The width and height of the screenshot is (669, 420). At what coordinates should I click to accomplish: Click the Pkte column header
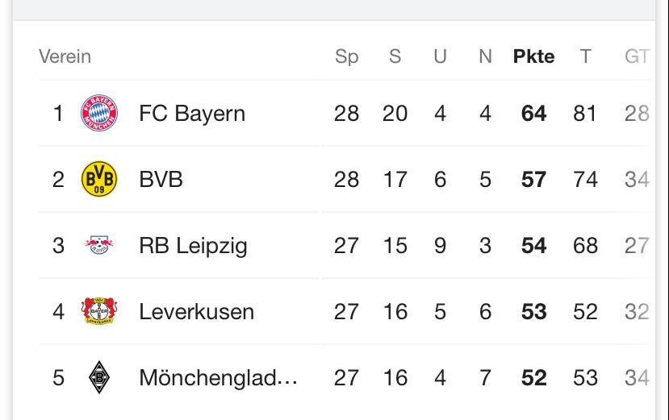coord(533,56)
